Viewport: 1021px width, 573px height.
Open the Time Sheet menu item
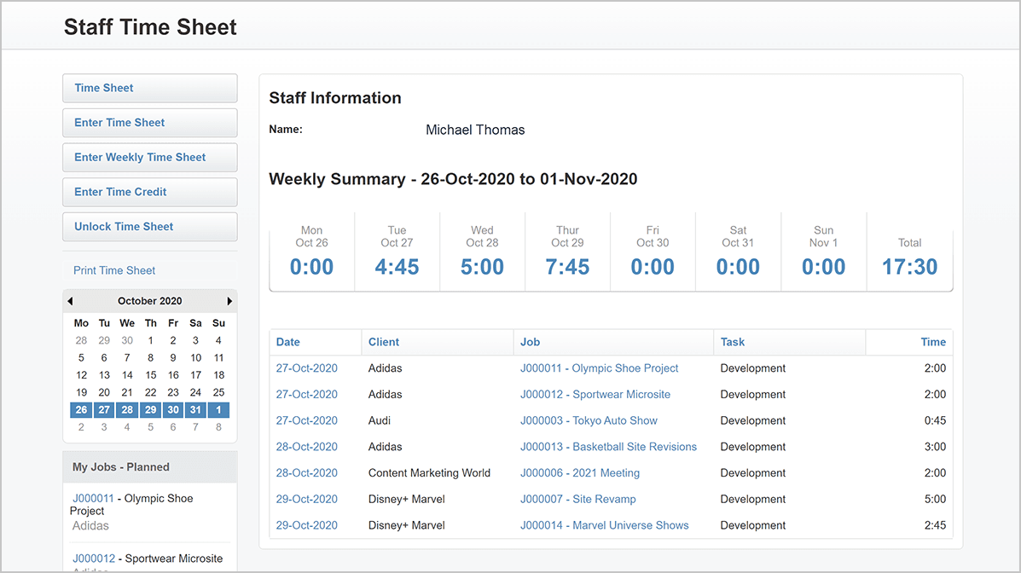point(150,88)
